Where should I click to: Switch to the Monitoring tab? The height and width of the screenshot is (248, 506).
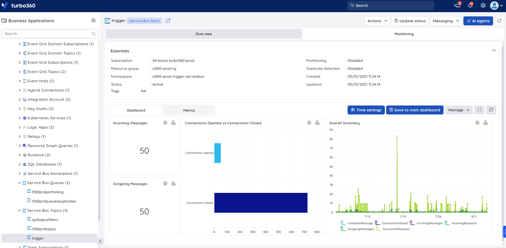click(404, 34)
